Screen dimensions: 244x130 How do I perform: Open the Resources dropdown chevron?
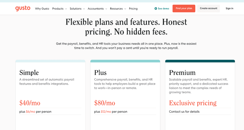click(125, 9)
